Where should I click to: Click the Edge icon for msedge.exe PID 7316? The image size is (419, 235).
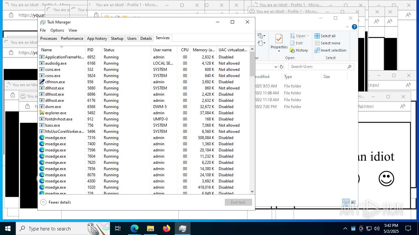pyautogui.click(x=42, y=138)
